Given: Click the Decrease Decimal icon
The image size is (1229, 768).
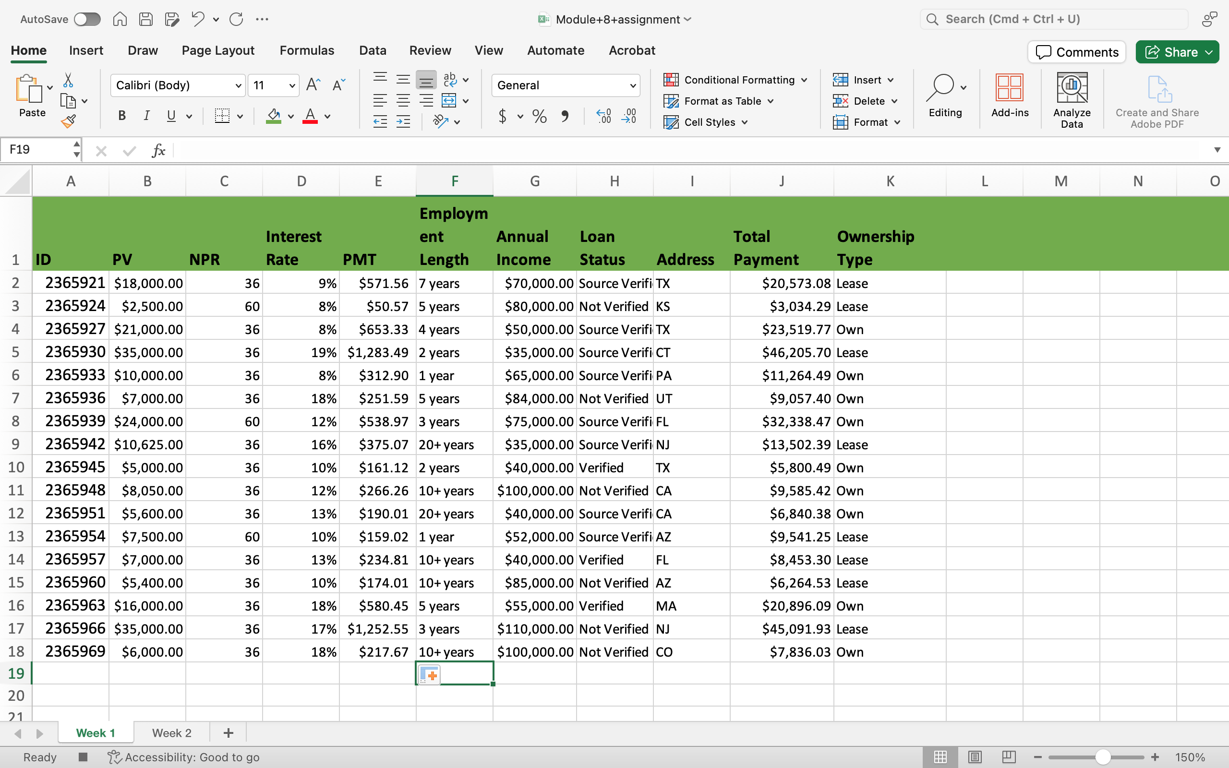Looking at the screenshot, I should click(629, 116).
